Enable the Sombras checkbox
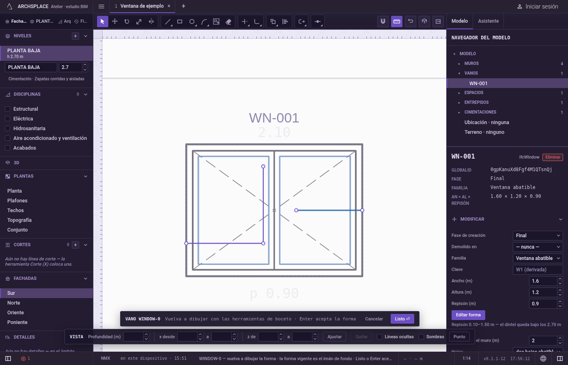Screen dimensions: 568x365 coord(421,337)
